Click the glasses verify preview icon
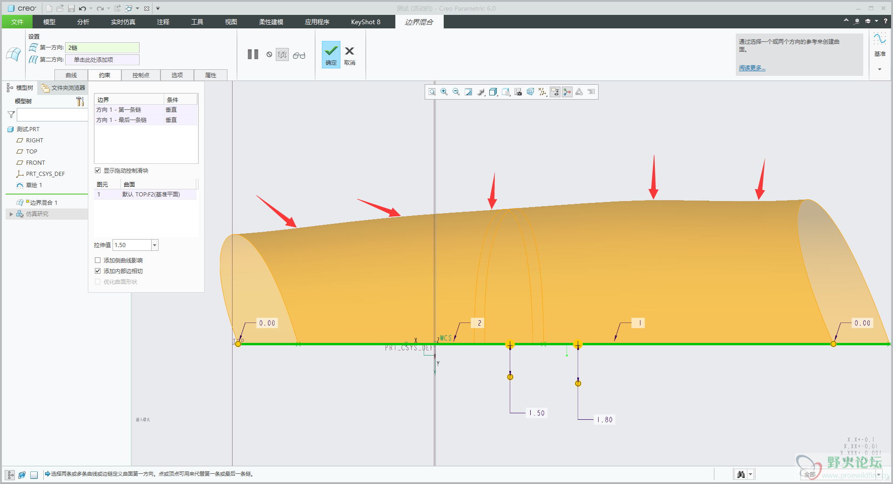 click(299, 55)
